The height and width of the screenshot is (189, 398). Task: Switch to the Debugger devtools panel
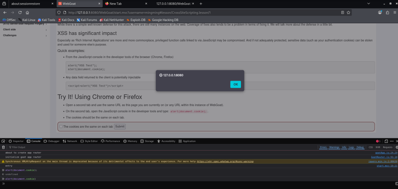point(52,141)
